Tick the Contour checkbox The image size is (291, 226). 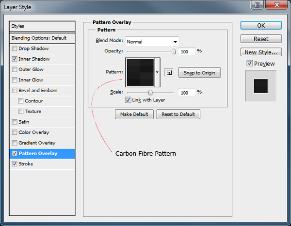tap(20, 101)
